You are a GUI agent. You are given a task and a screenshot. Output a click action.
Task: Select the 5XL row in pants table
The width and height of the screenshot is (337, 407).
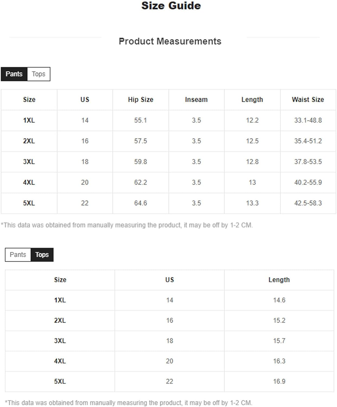point(168,203)
